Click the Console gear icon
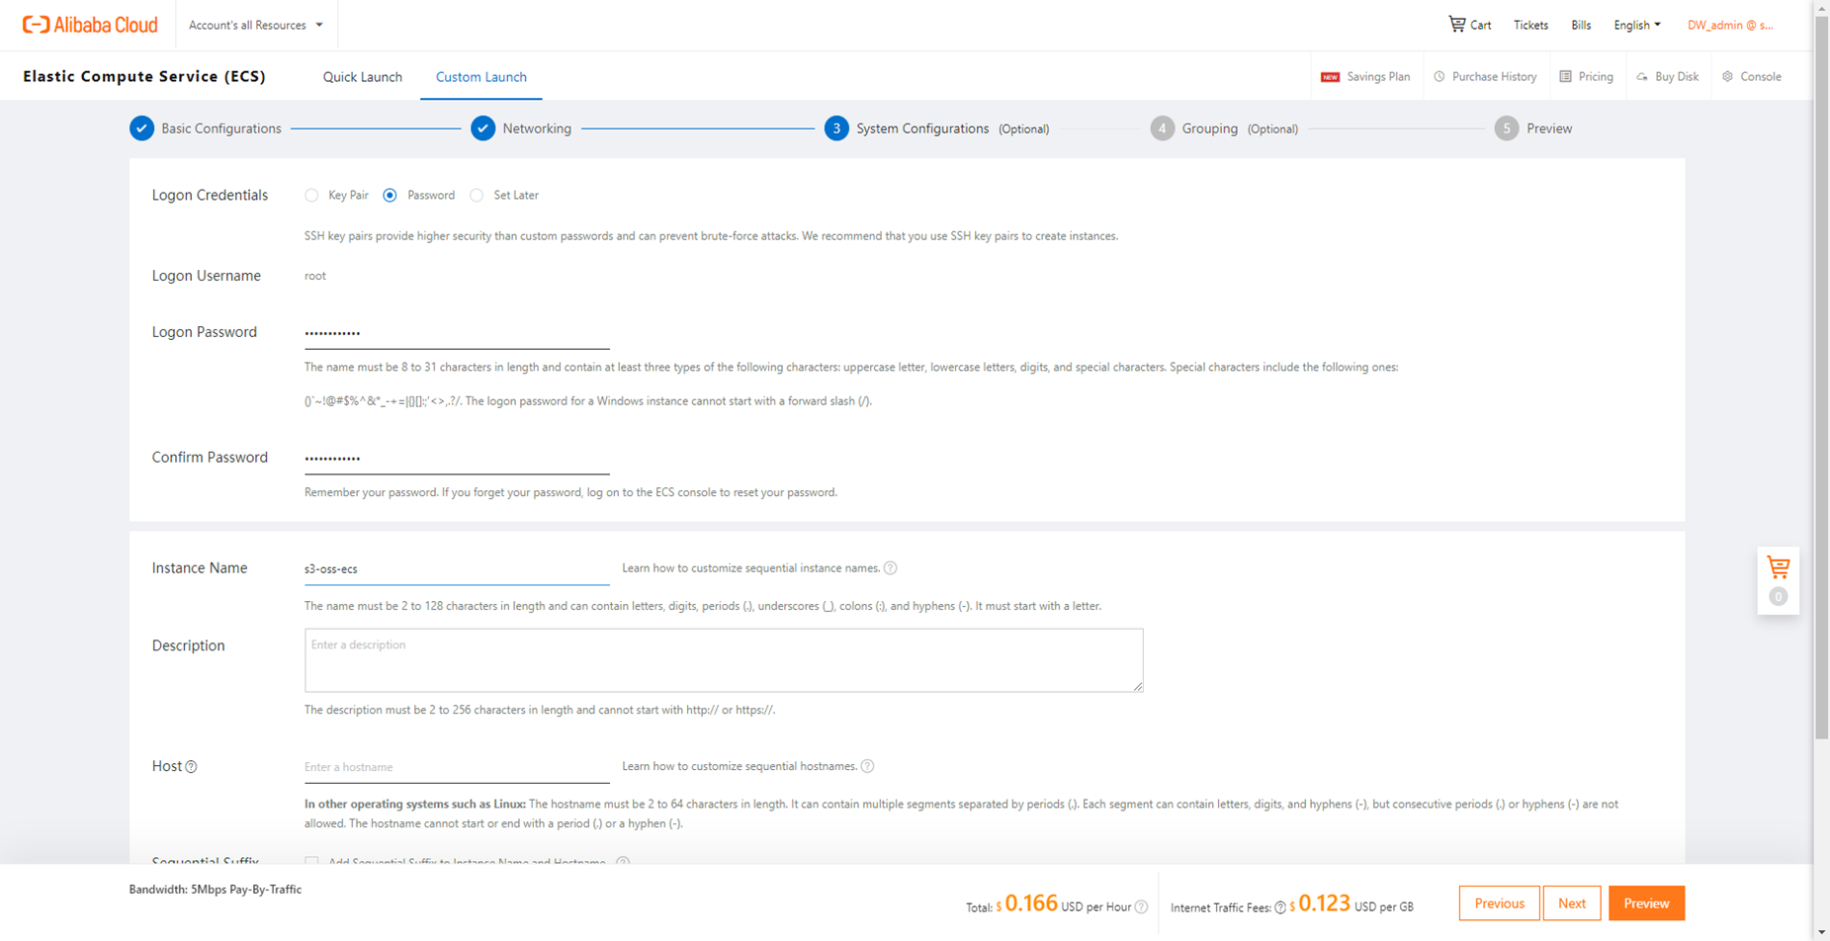 [x=1727, y=76]
